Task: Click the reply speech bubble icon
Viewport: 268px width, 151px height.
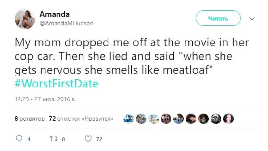Action: point(19,139)
